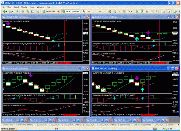
Task: Select the Fibonacci retracement tool
Action: tap(115, 11)
